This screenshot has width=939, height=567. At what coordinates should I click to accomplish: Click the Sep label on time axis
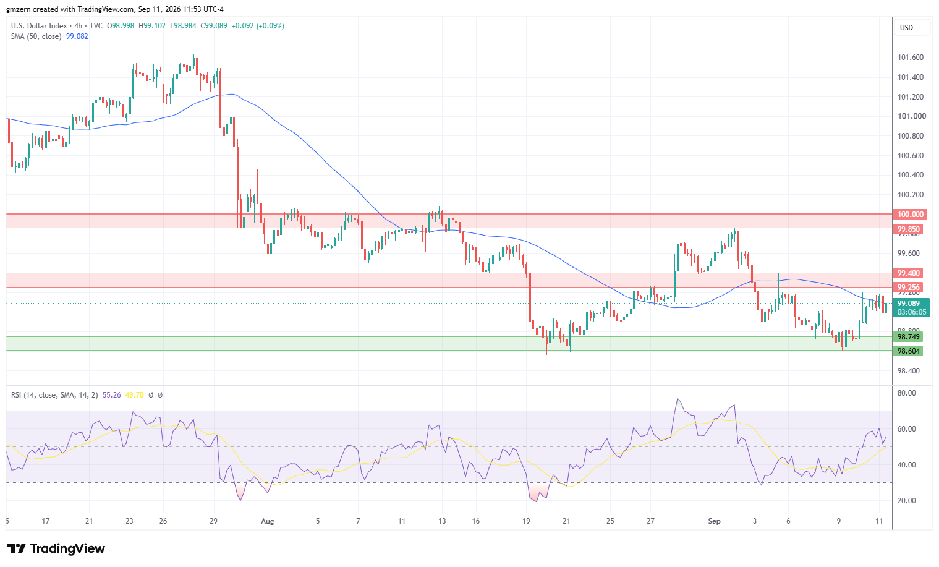pos(714,521)
